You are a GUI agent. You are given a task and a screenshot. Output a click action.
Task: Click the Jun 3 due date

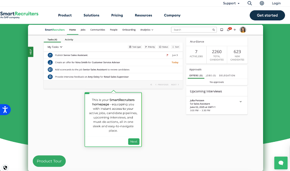(175, 55)
